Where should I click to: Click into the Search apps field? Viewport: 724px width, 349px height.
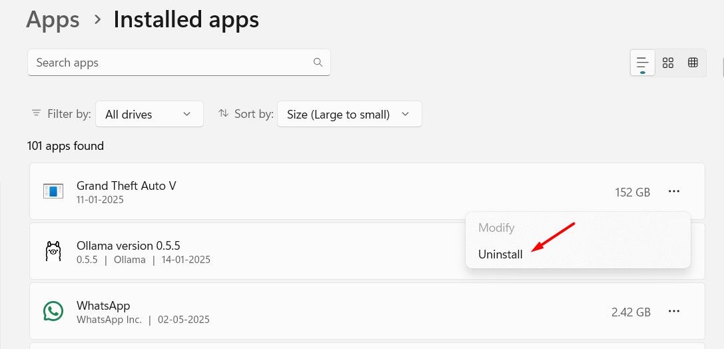point(170,63)
